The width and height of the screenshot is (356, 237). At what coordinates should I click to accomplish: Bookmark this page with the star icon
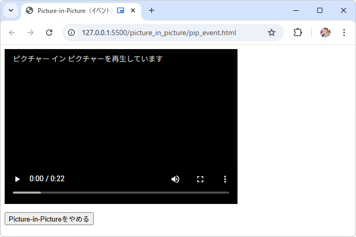click(x=272, y=33)
